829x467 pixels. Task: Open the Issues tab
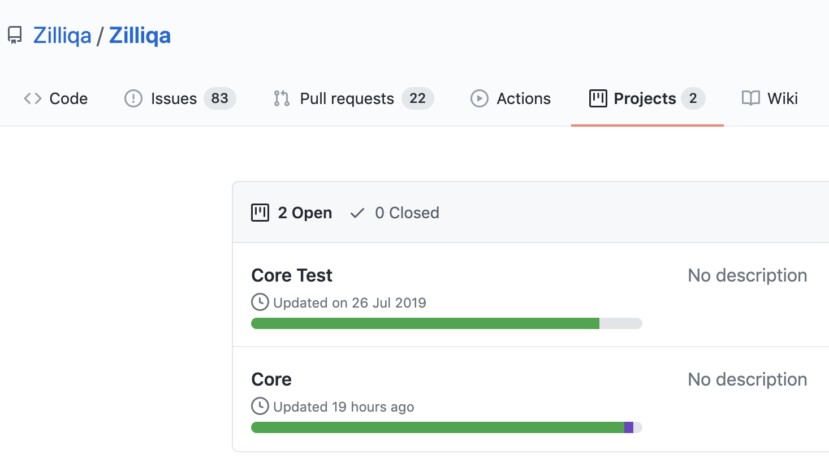point(180,98)
